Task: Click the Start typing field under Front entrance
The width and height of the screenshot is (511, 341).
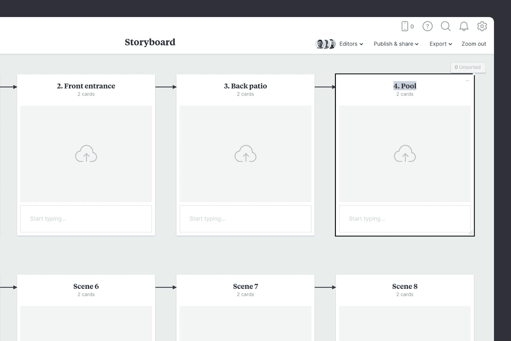Action: tap(86, 219)
